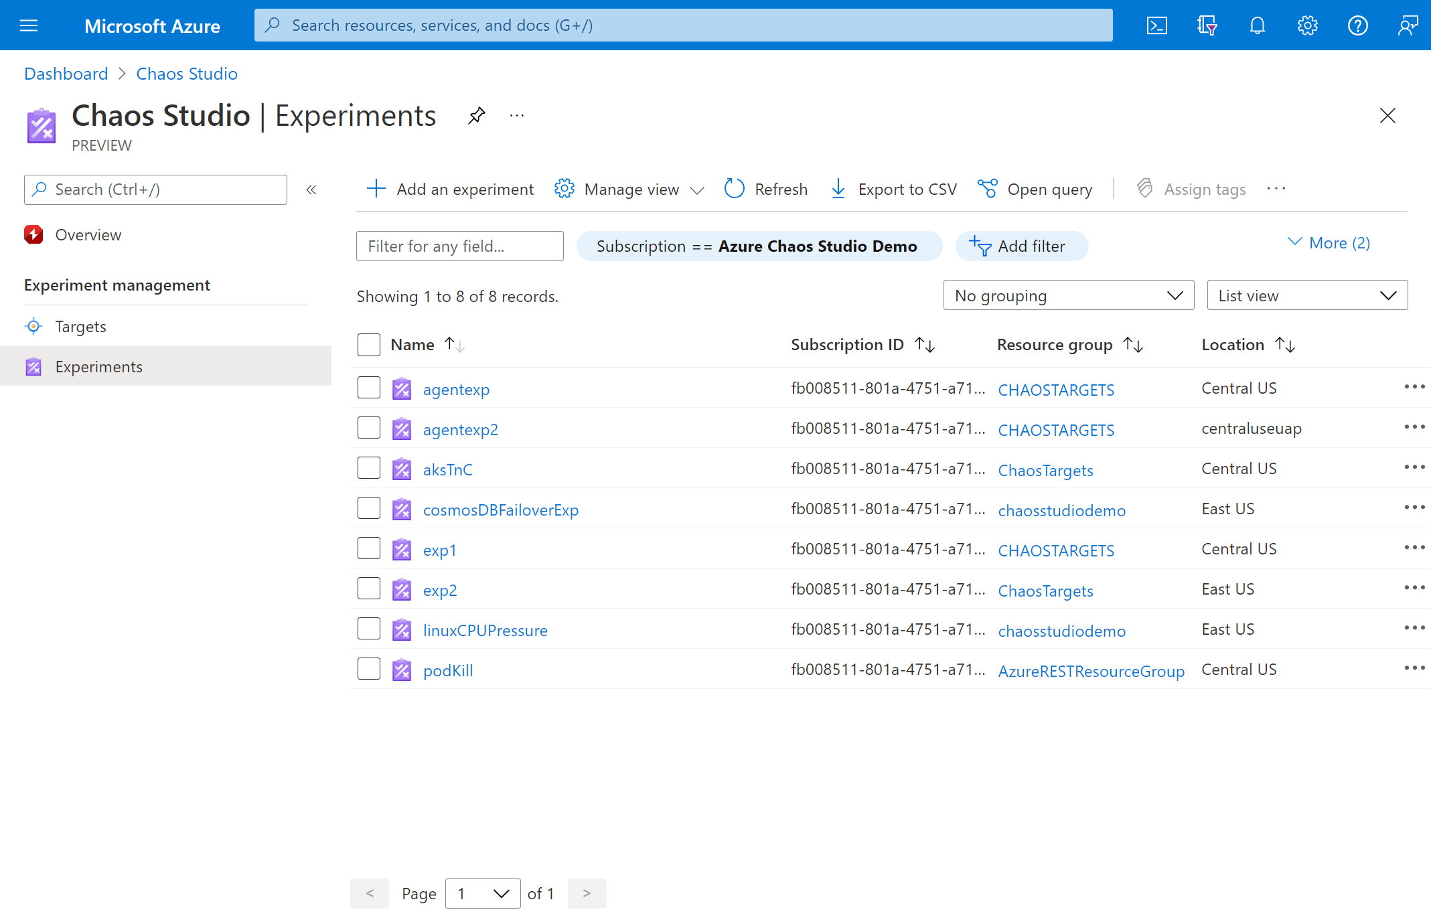Toggle checkbox for cosmosDBFailoverExp experiment
The image size is (1431, 922).
coord(368,508)
